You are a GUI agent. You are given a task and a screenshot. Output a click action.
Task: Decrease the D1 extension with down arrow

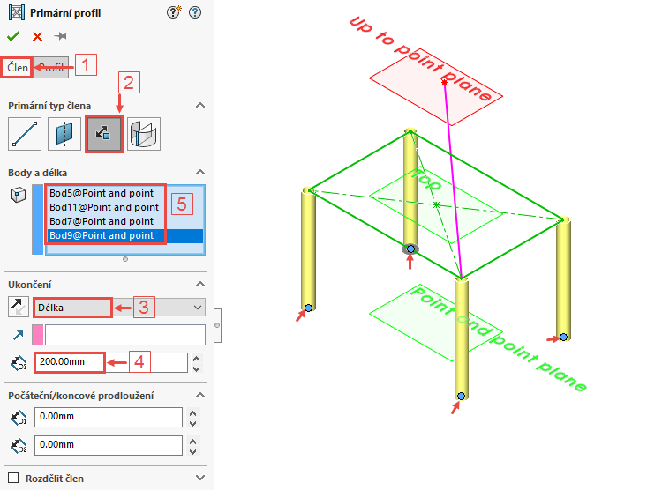pyautogui.click(x=193, y=423)
